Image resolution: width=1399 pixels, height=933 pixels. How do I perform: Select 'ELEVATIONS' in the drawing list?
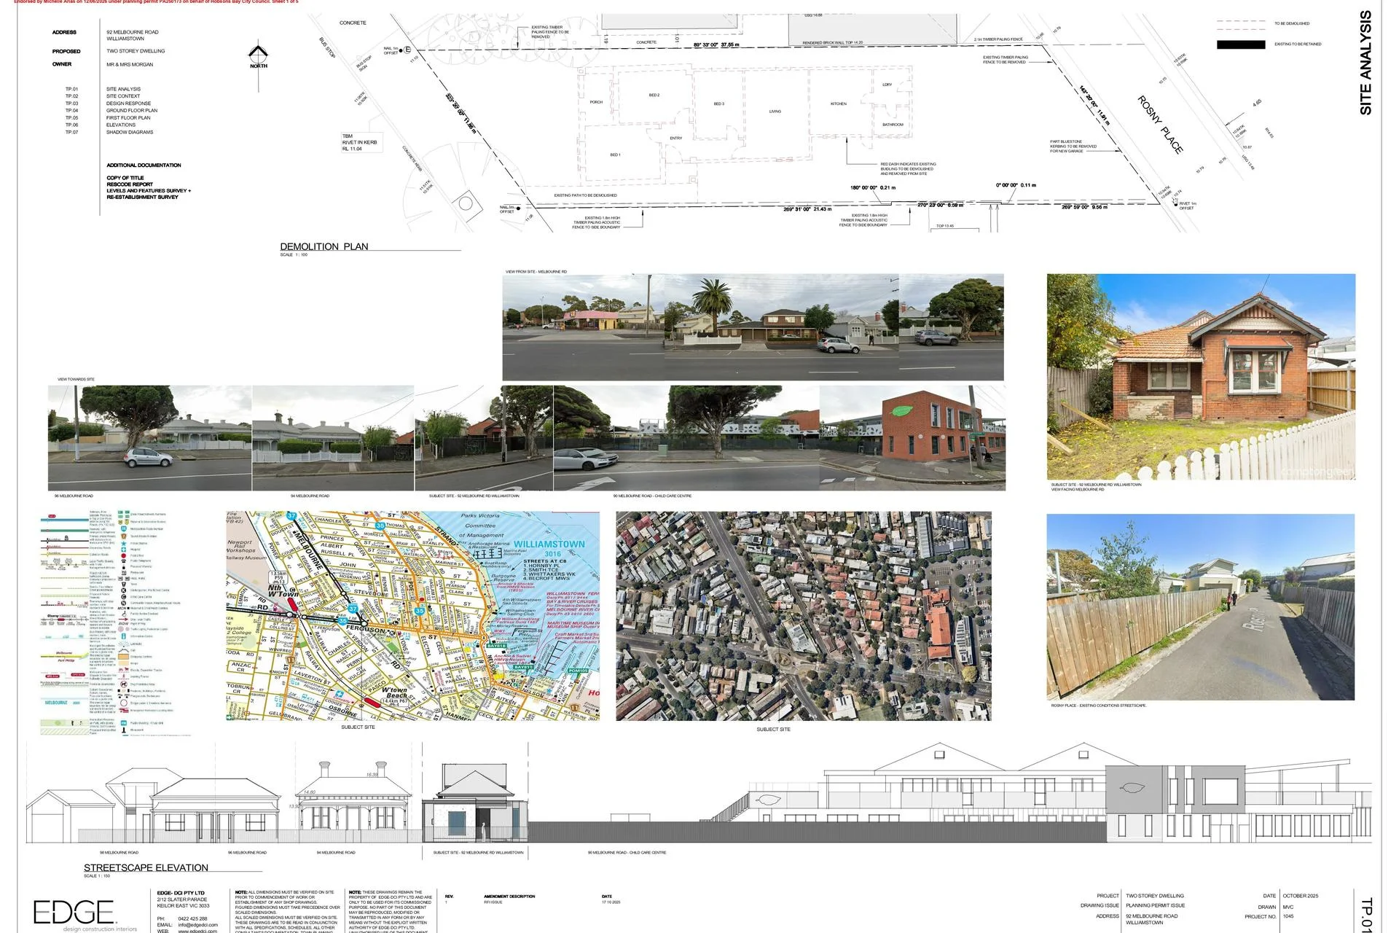pos(121,125)
